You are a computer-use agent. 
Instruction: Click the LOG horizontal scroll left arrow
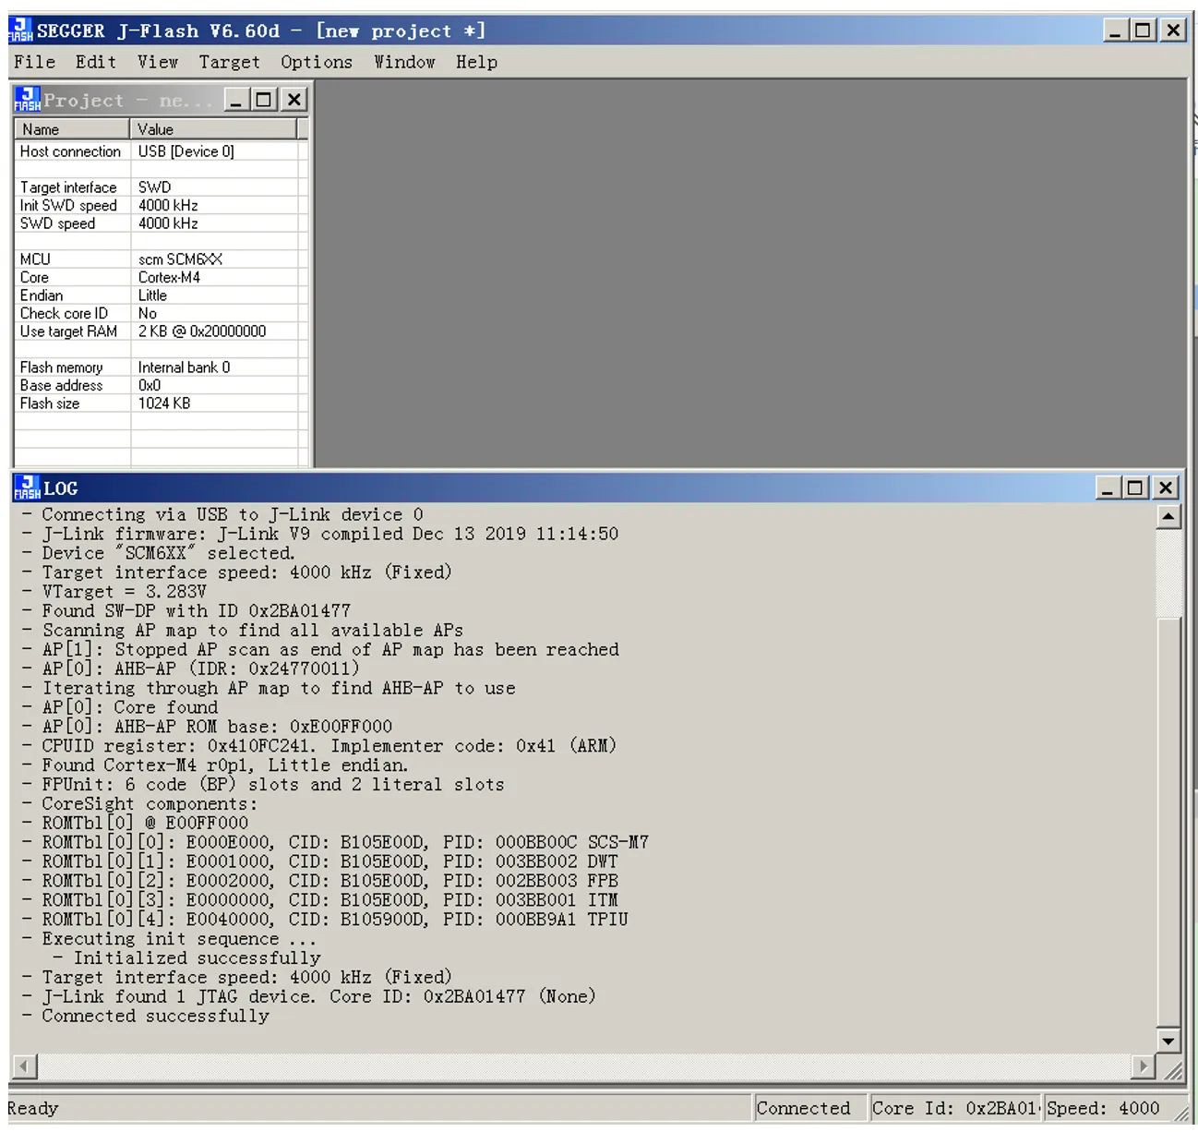(x=24, y=1066)
